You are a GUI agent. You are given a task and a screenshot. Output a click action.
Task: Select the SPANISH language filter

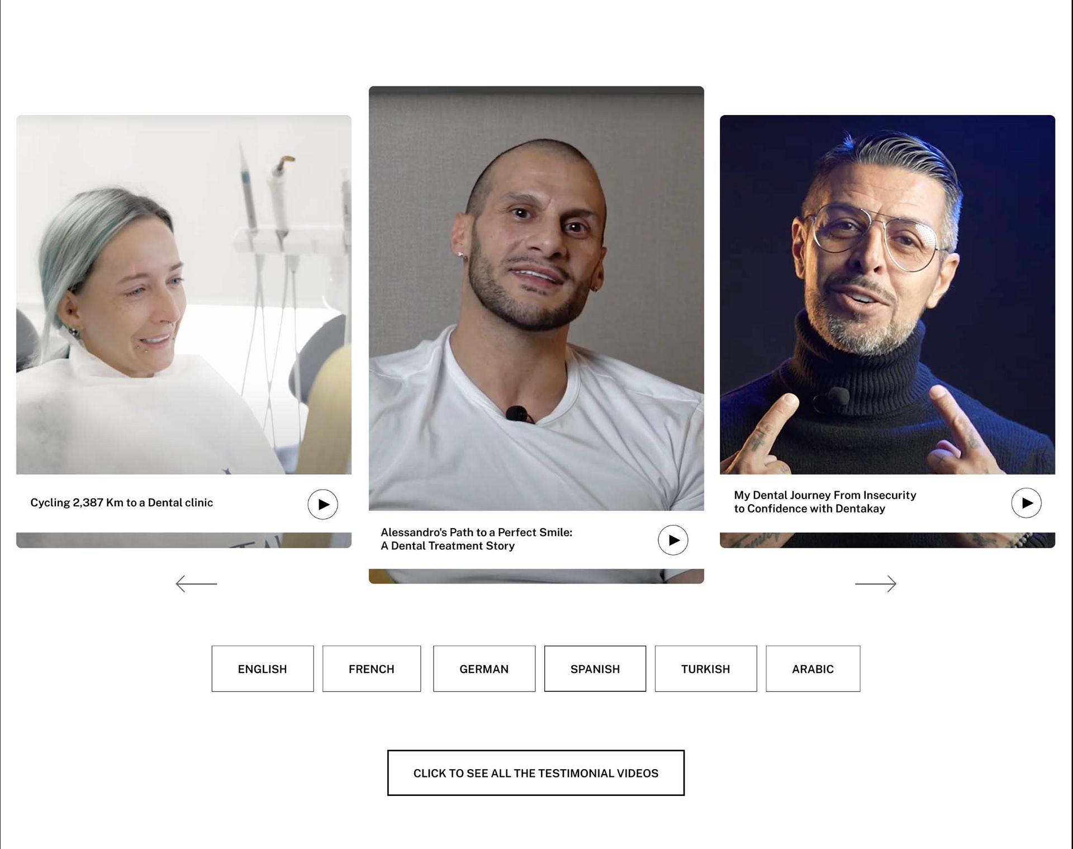[x=595, y=668]
